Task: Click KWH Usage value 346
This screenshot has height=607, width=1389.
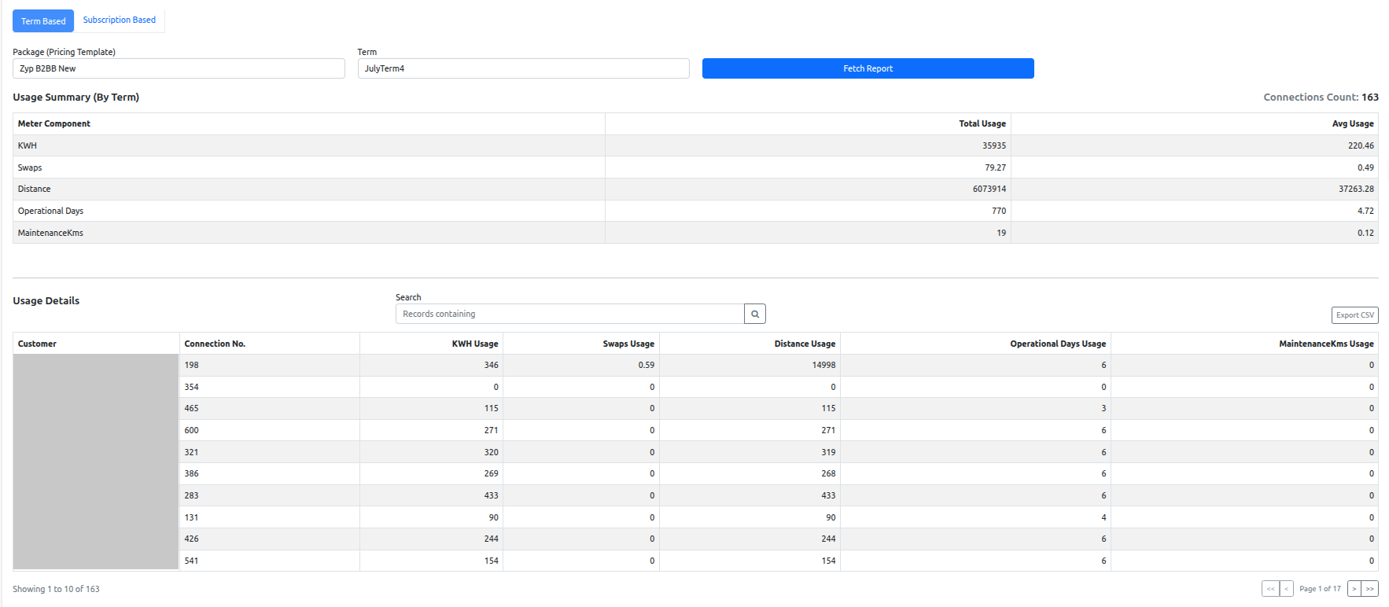Action: pos(492,365)
